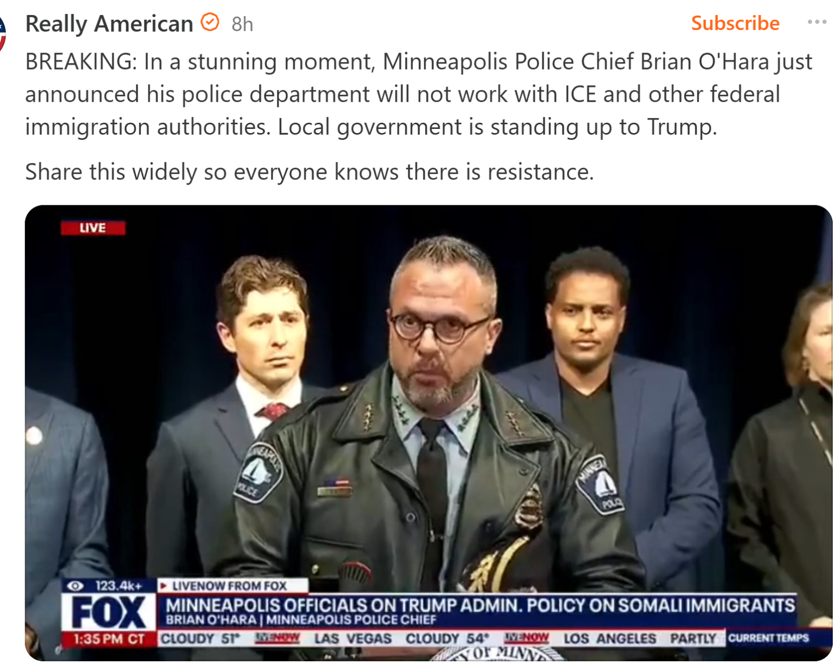Click the orange verified checkmark badge

point(210,22)
